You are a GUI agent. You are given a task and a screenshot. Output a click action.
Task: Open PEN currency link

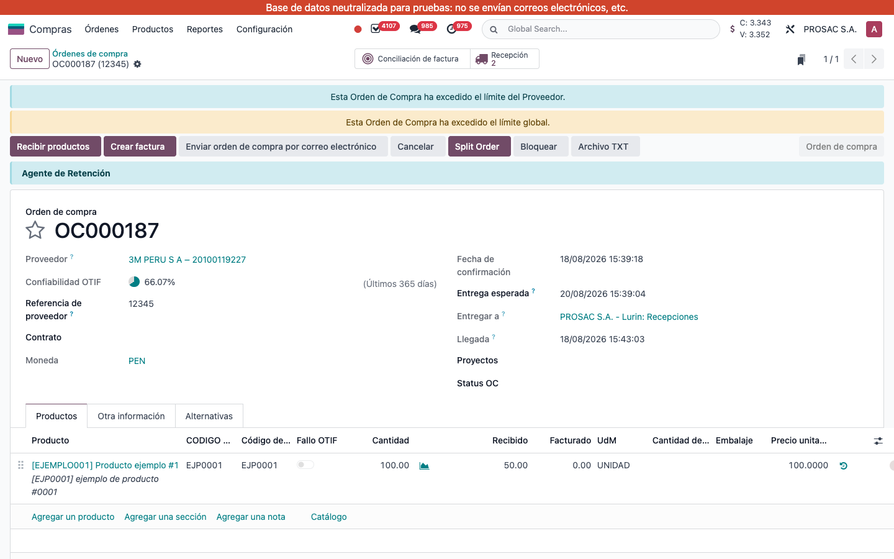[137, 361]
